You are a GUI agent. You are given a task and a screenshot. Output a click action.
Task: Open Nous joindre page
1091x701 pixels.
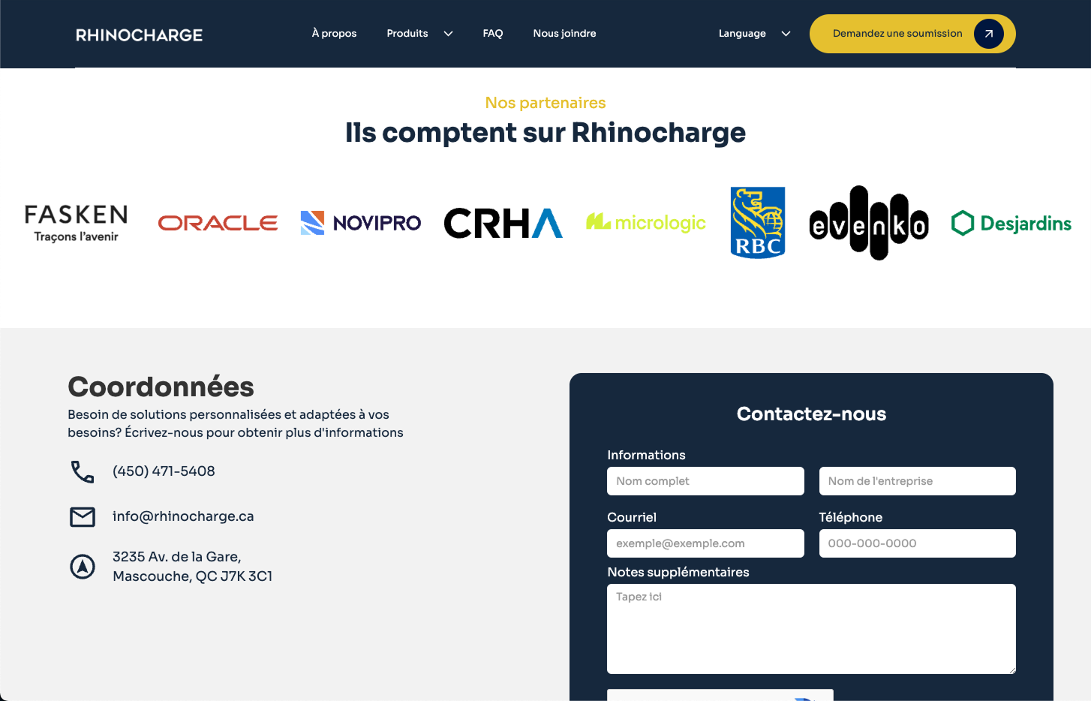pos(564,33)
